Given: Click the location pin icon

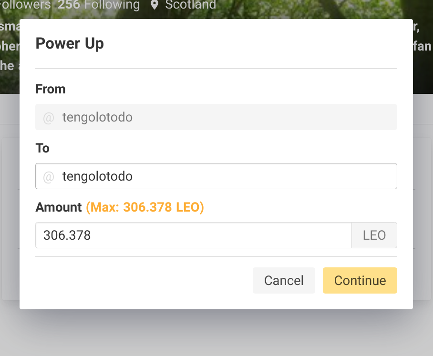Looking at the screenshot, I should tap(155, 5).
